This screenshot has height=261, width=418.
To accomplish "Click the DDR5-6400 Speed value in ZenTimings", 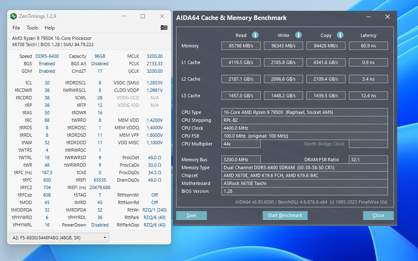I will point(47,56).
